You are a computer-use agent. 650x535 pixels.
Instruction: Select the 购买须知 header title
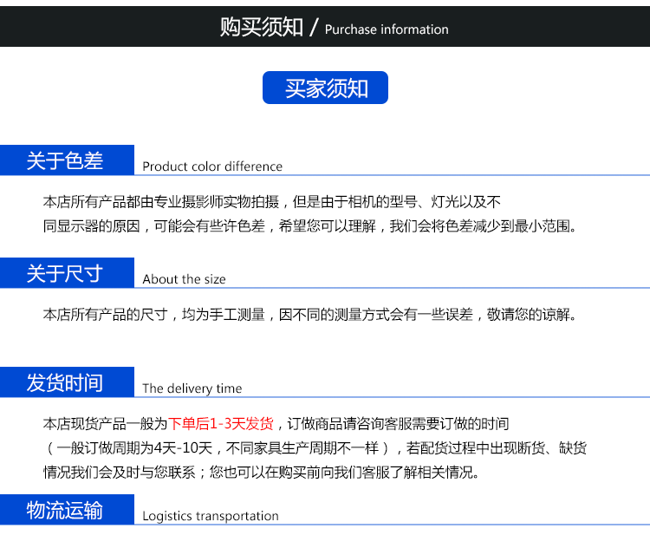pyautogui.click(x=261, y=28)
